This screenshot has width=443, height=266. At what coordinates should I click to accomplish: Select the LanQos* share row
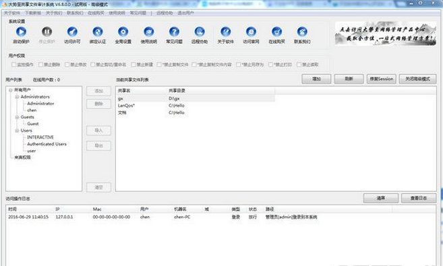[196, 106]
